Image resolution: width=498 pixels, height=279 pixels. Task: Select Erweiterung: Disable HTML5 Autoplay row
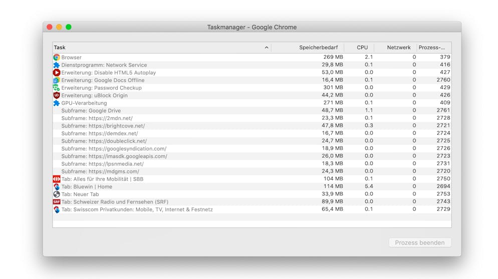point(252,72)
